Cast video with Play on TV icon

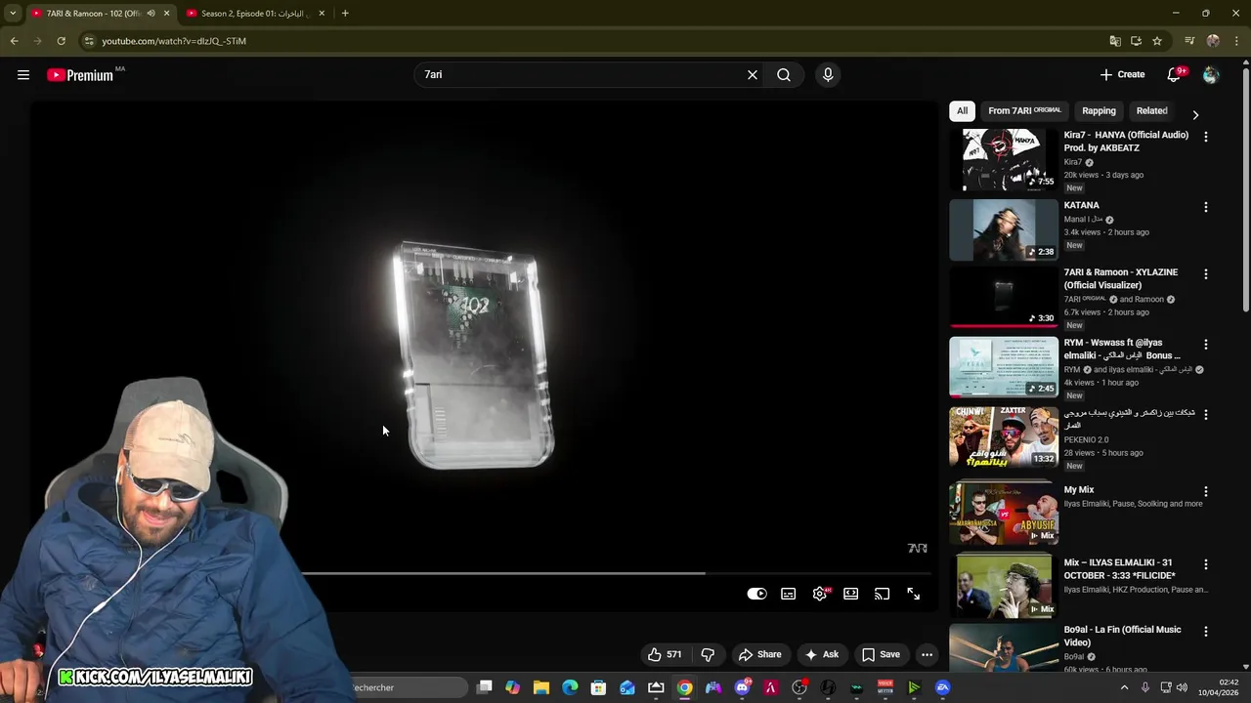(x=883, y=594)
